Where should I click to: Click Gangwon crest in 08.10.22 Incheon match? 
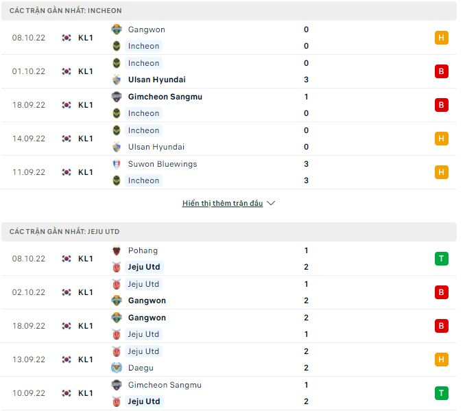pos(117,30)
